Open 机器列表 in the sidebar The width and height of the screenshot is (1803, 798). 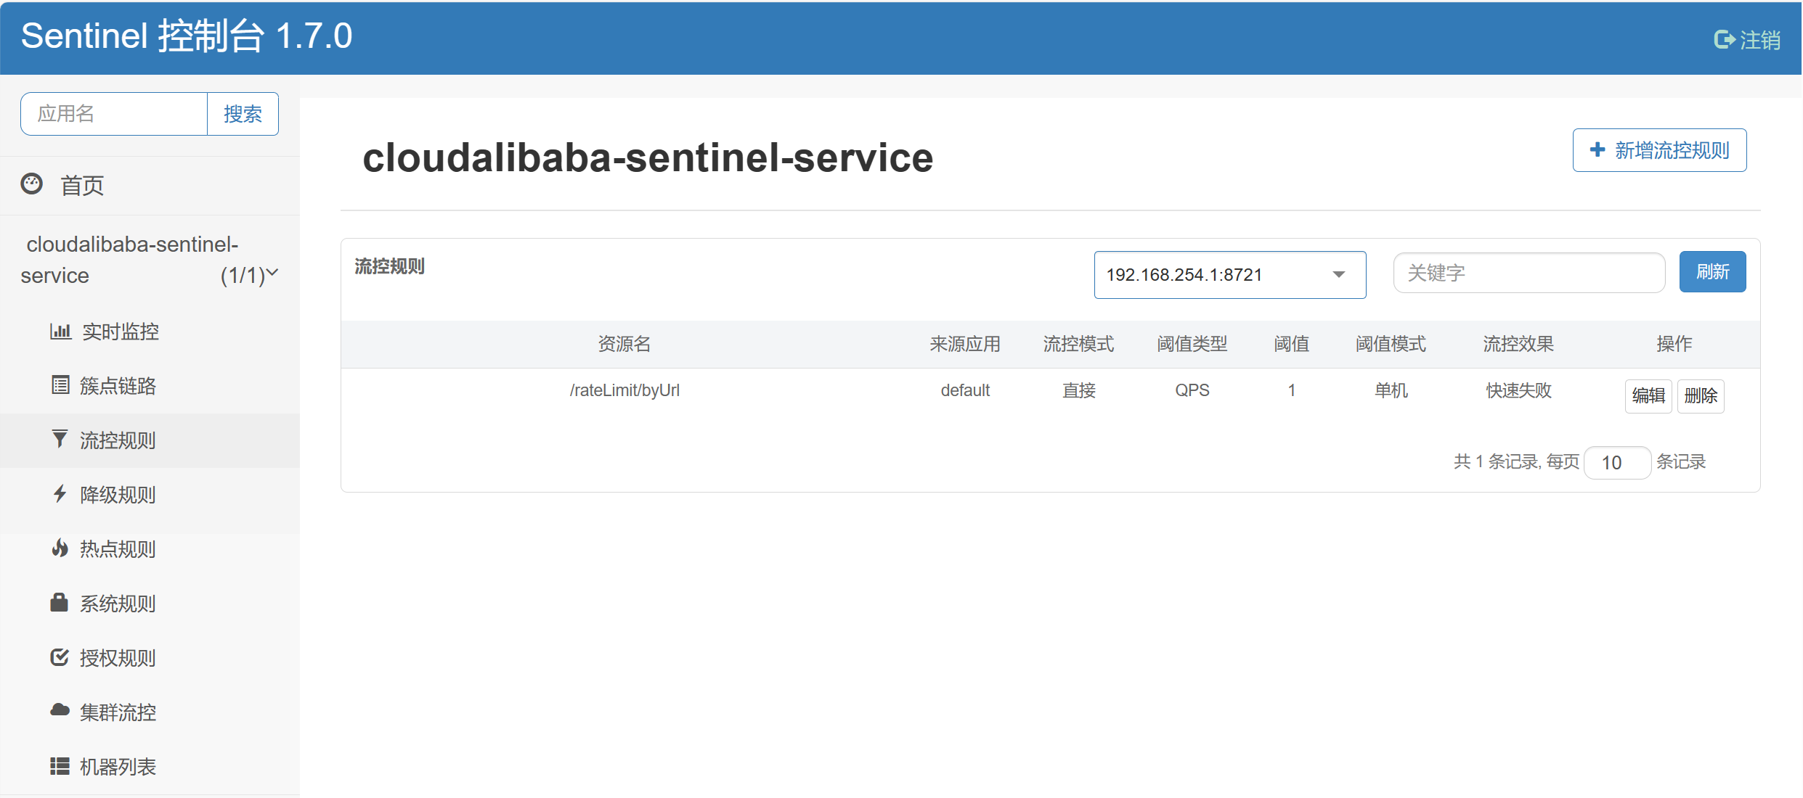point(150,767)
